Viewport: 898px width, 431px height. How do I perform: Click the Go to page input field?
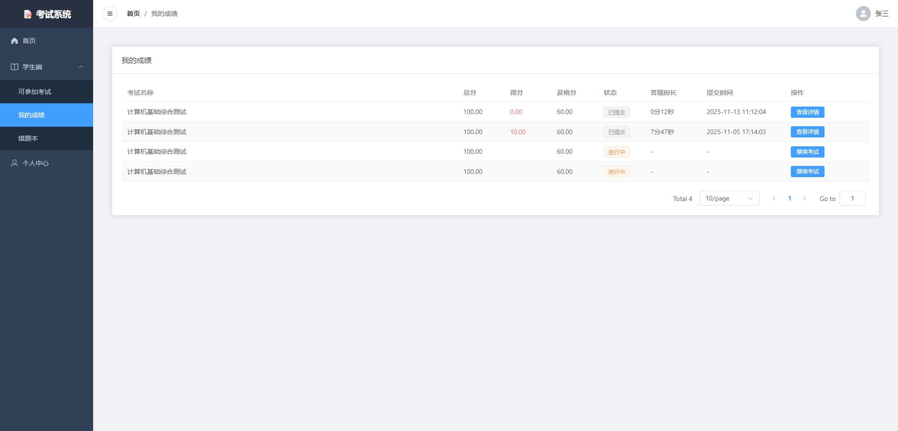pyautogui.click(x=852, y=198)
